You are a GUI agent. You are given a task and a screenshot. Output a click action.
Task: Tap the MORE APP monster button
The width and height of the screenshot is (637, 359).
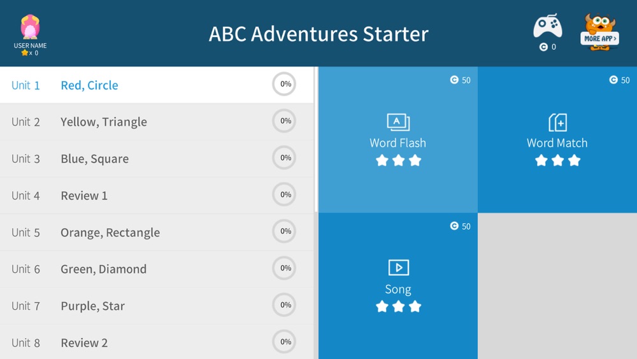(599, 33)
